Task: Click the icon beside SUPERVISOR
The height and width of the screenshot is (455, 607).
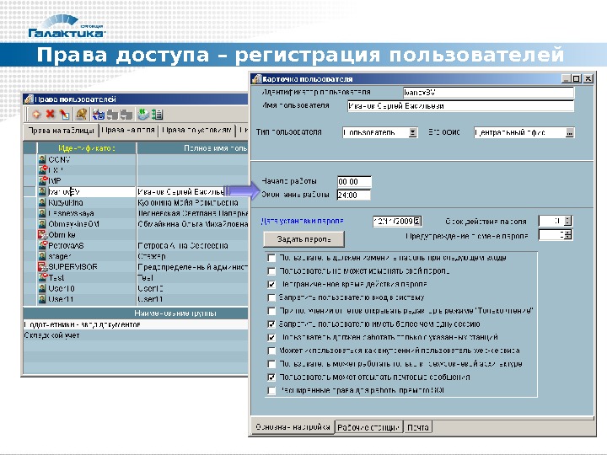Action: [x=42, y=266]
